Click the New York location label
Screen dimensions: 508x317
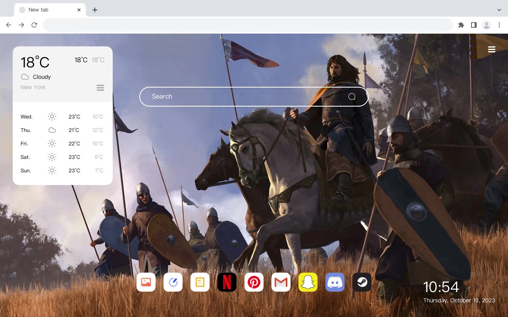(x=33, y=87)
